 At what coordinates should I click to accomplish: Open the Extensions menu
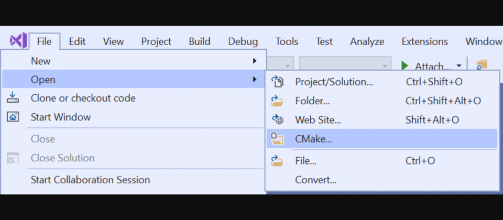pyautogui.click(x=425, y=41)
